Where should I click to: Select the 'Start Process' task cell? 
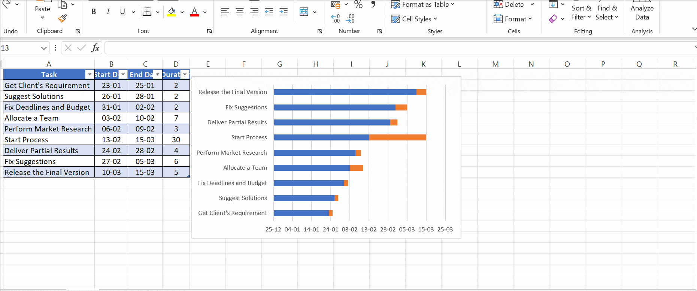point(49,140)
